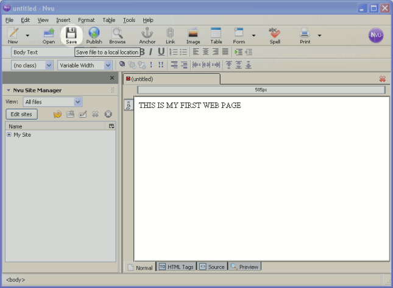Click the Edit sites button
393x288 pixels.
21,114
